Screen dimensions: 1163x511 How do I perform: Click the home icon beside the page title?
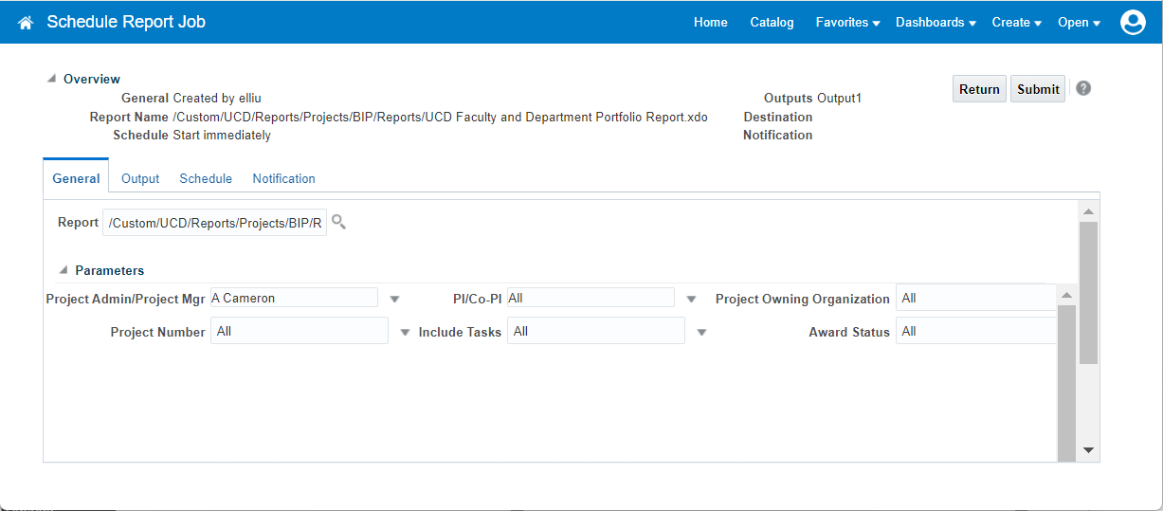(26, 23)
